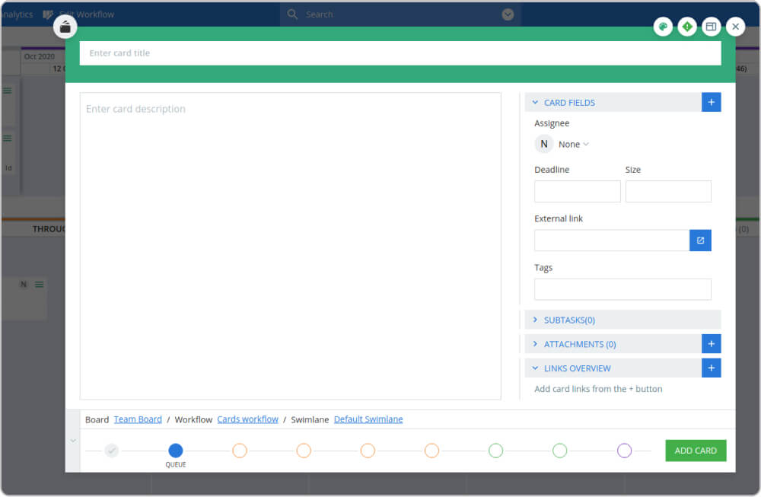The width and height of the screenshot is (761, 497).
Task: Select the grey checkmark first workflow step
Action: 112,451
